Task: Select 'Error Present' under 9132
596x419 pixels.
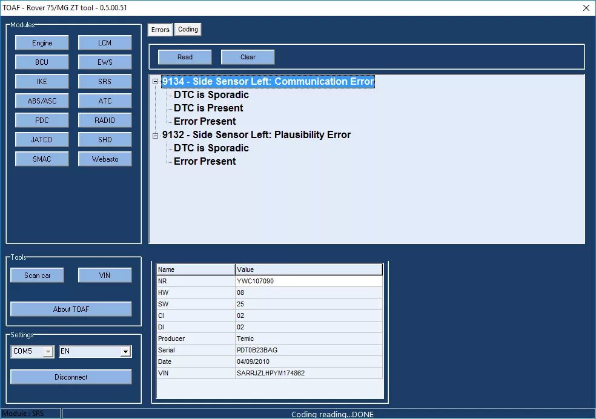Action: (x=205, y=162)
